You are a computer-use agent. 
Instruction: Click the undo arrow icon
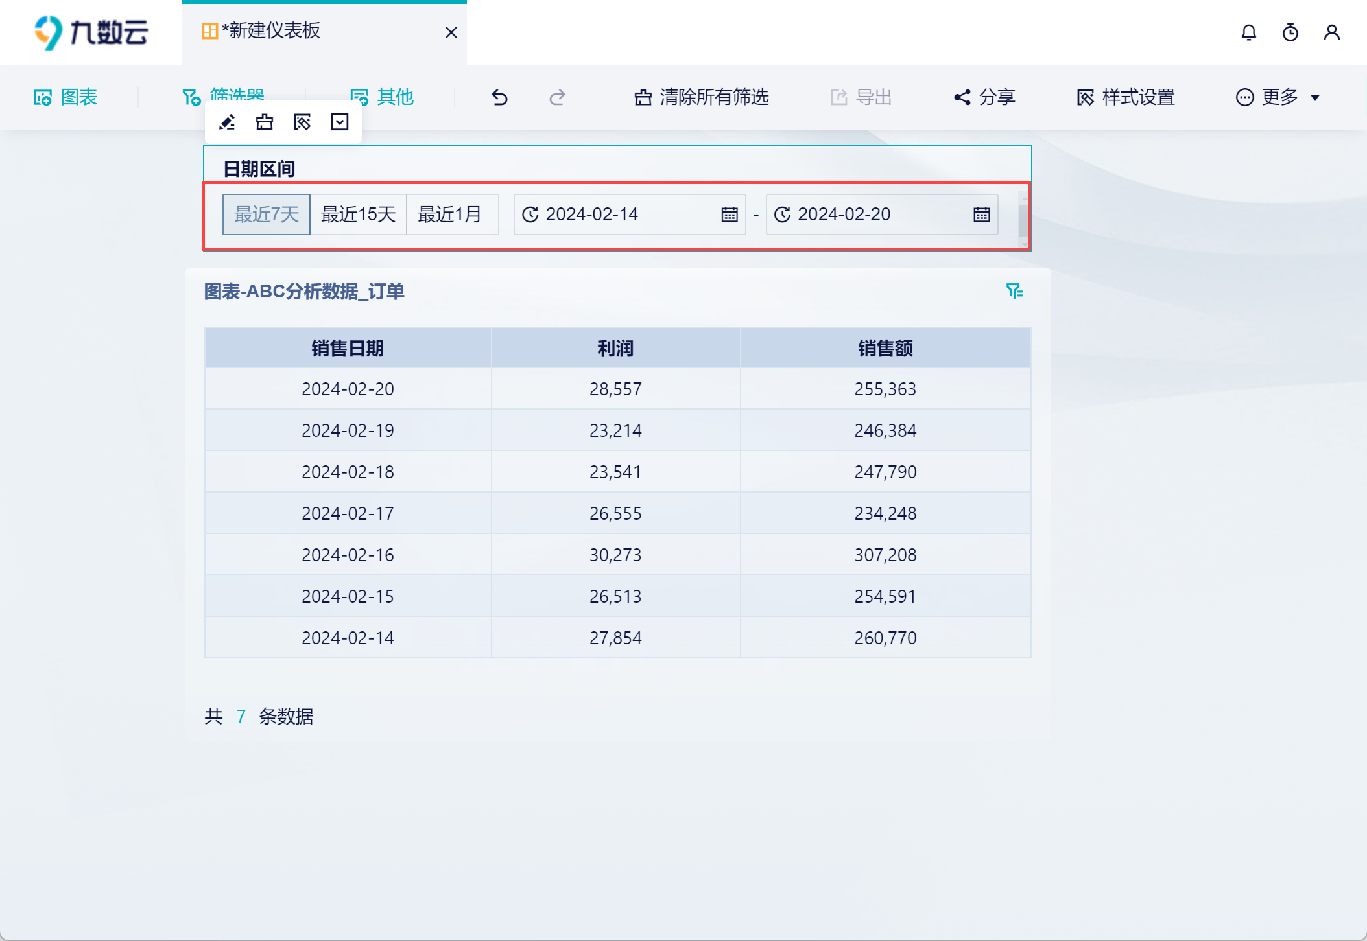(499, 97)
